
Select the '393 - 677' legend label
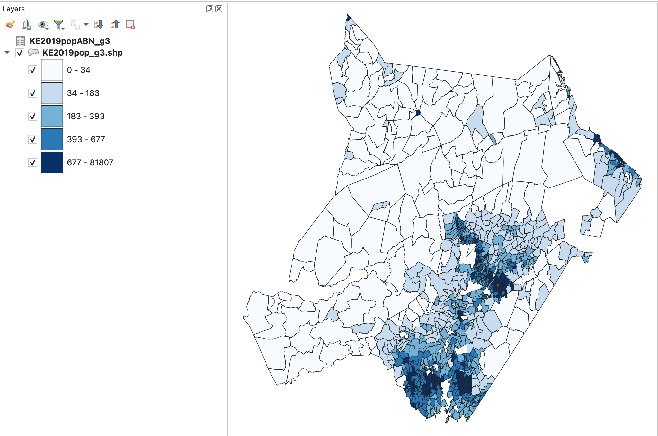86,139
